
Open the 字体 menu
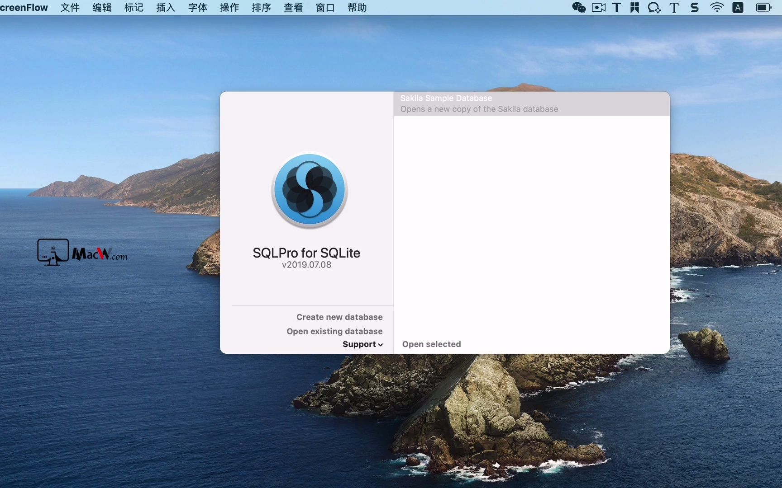pos(198,8)
